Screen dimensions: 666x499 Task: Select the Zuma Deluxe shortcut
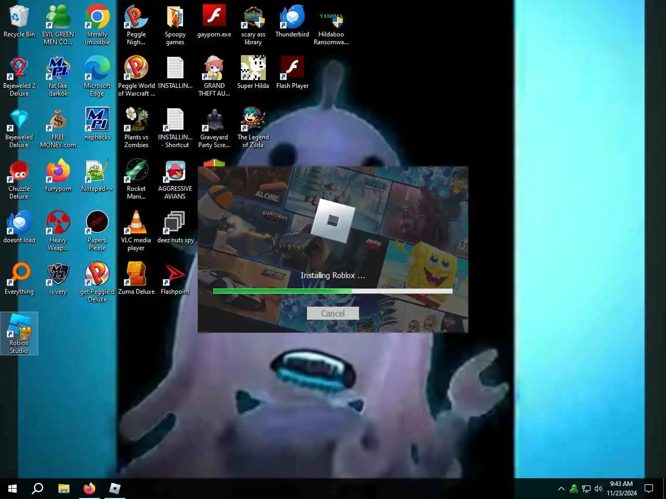click(x=136, y=279)
